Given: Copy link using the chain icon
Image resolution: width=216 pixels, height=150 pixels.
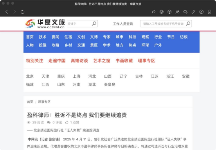Looking at the screenshot, I should [x=193, y=12].
